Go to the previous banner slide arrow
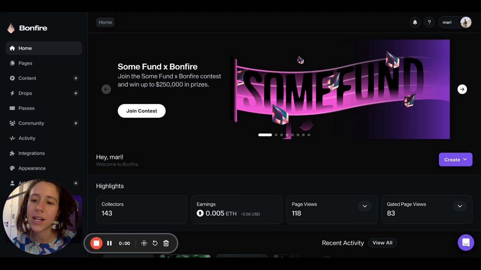The image size is (481, 270). pos(106,89)
